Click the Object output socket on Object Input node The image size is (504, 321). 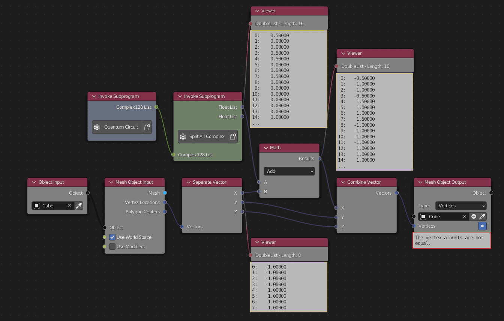tap(87, 193)
